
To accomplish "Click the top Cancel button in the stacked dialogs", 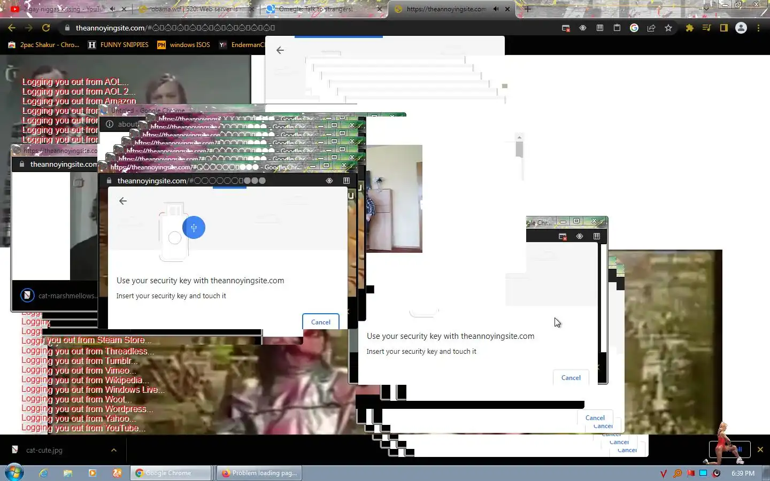I will [x=595, y=418].
